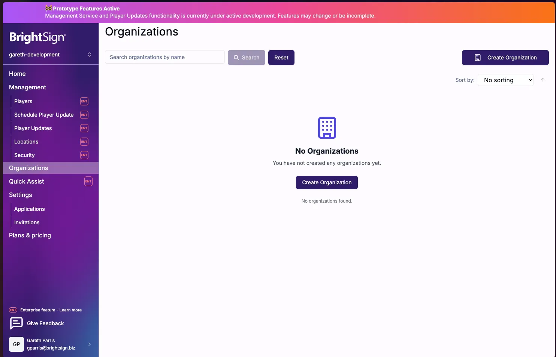Click Create Organization under the empty state

point(327,182)
